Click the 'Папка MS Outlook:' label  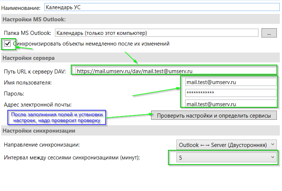28,33
